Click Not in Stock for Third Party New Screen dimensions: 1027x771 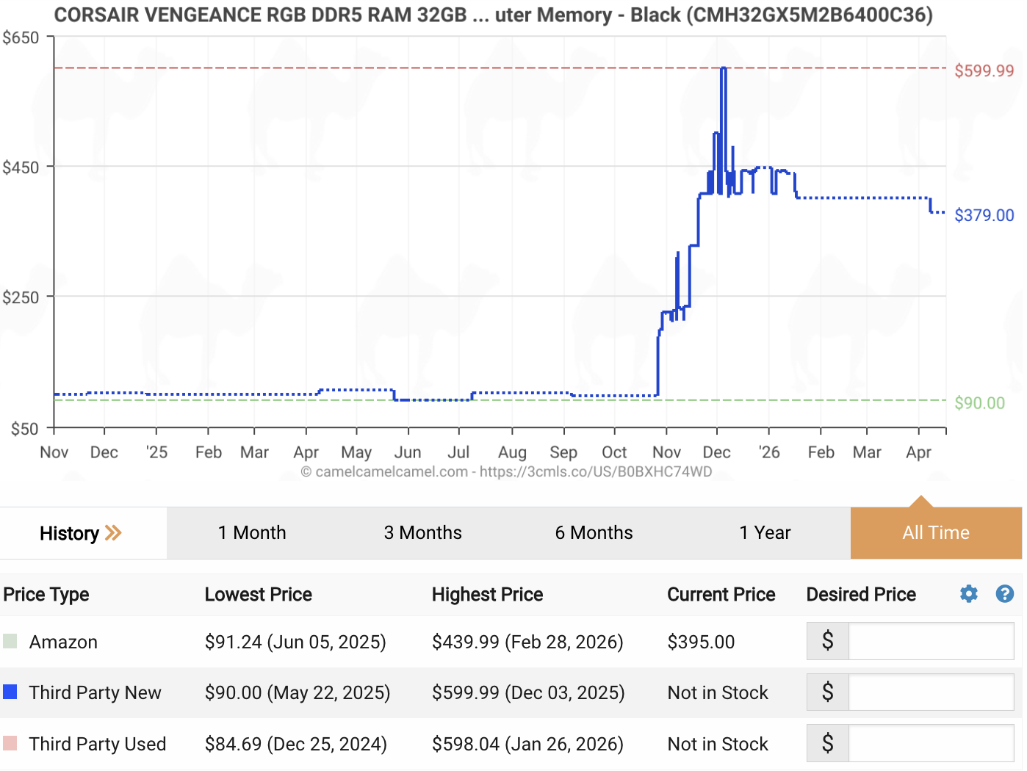[x=718, y=692]
